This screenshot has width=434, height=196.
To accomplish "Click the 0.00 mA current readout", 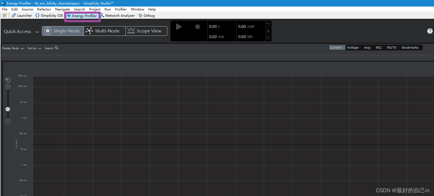I will (216, 37).
